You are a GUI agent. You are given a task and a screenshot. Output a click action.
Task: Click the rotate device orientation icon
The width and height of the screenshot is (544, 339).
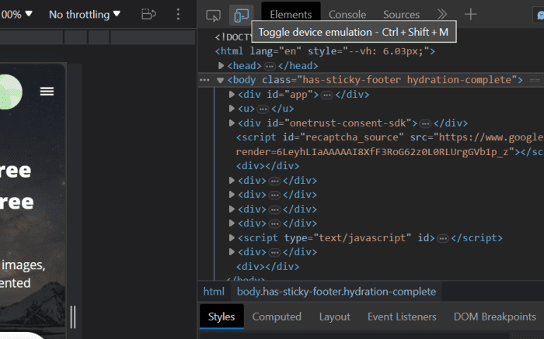pos(148,15)
